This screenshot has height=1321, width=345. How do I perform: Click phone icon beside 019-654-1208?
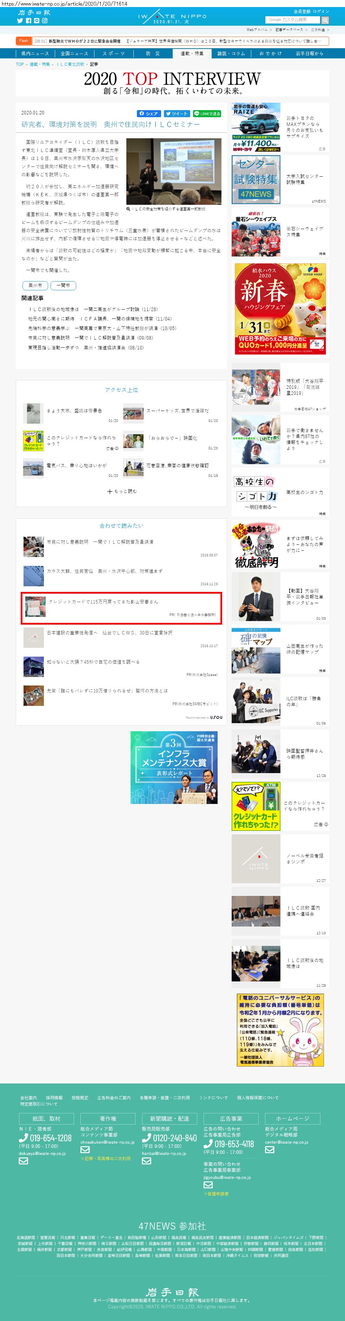point(23,1138)
